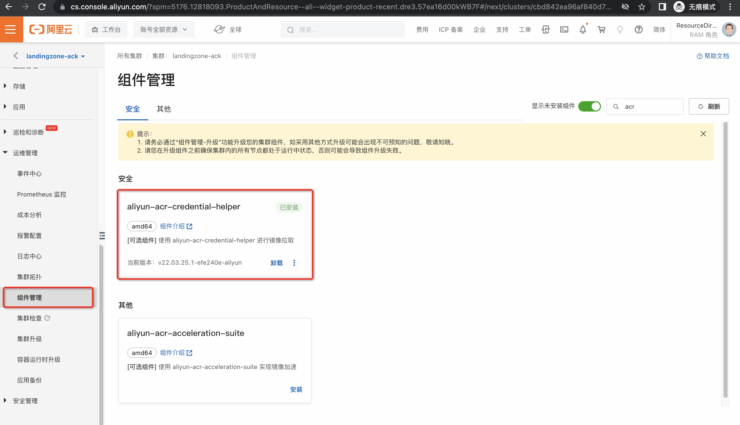The image size is (740, 425).
Task: Close the yellow tip banner
Action: pyautogui.click(x=703, y=134)
